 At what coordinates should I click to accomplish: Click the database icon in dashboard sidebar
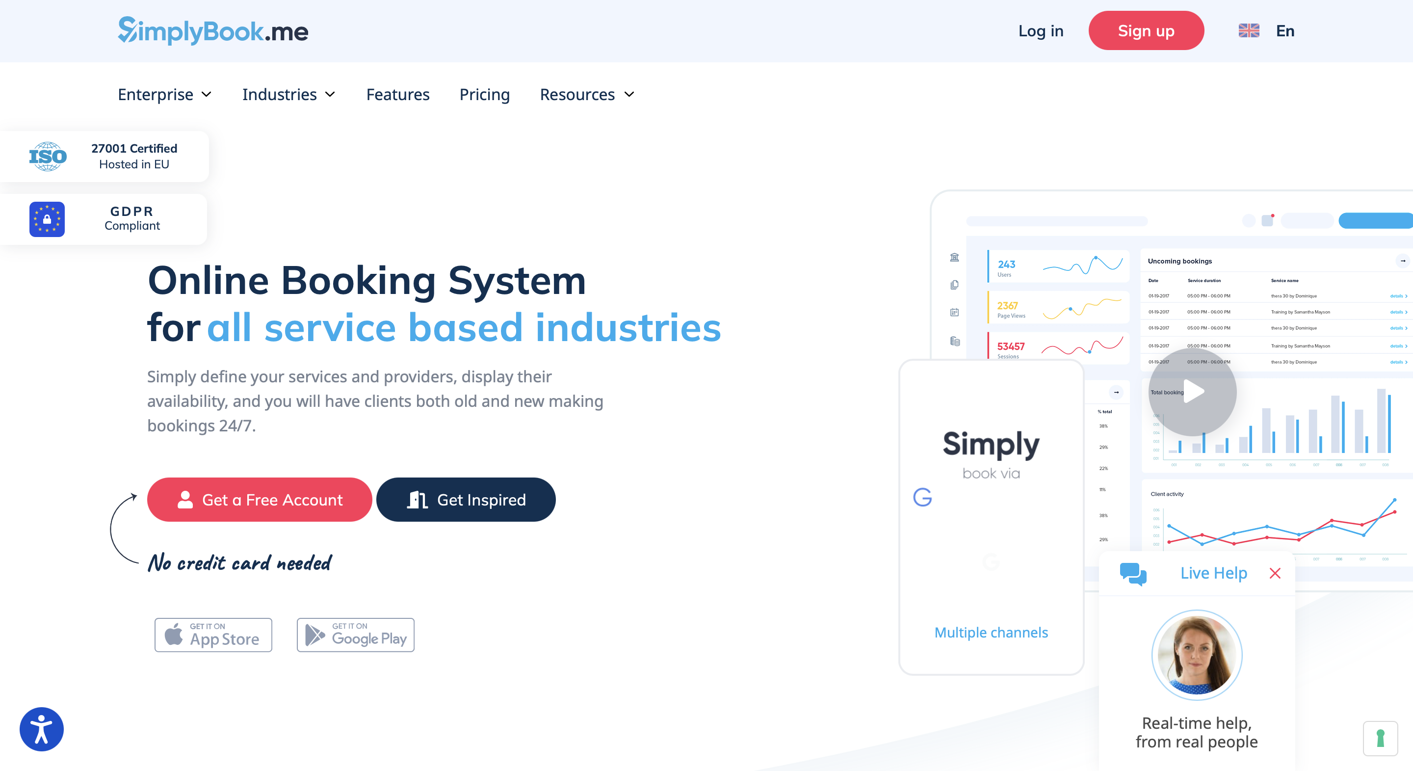pyautogui.click(x=956, y=340)
